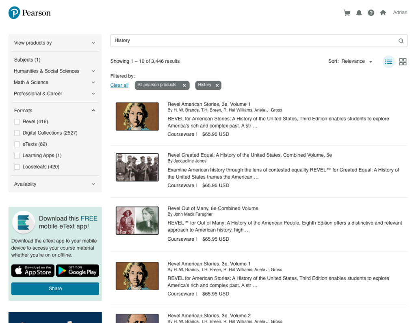Check the Learning Apps (1) checkbox

[17, 156]
